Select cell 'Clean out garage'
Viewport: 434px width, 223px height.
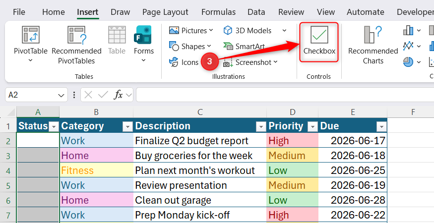click(200, 200)
